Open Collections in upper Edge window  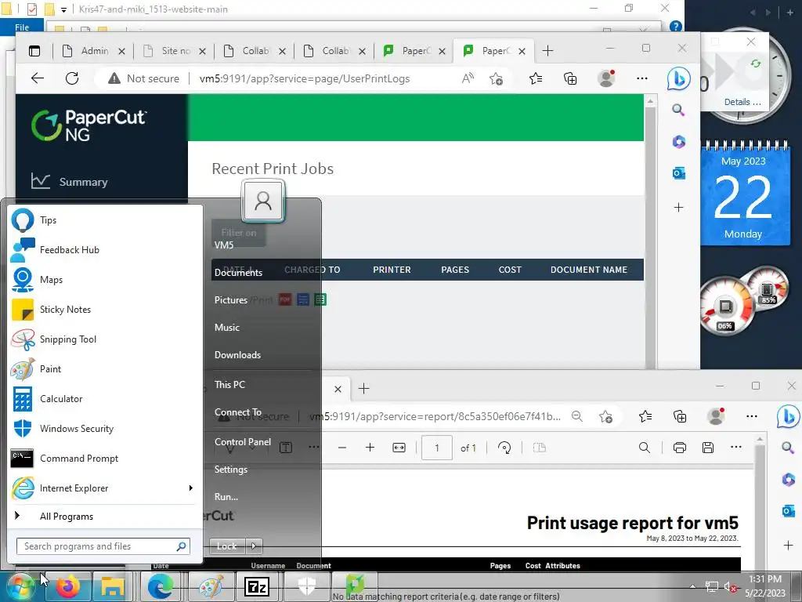(570, 78)
